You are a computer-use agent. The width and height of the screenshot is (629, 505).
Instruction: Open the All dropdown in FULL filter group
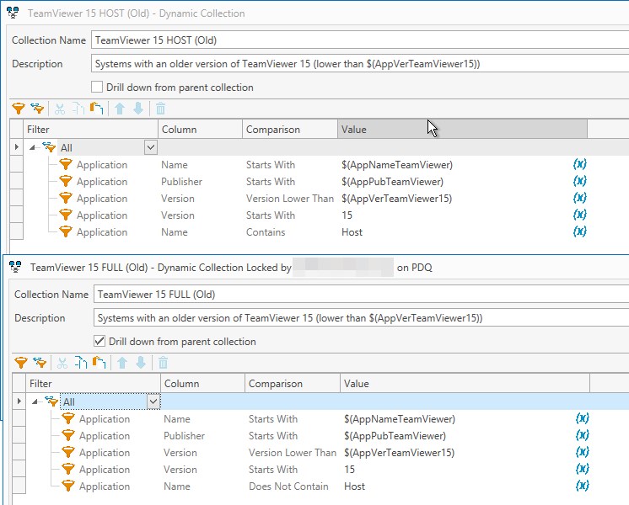[153, 401]
